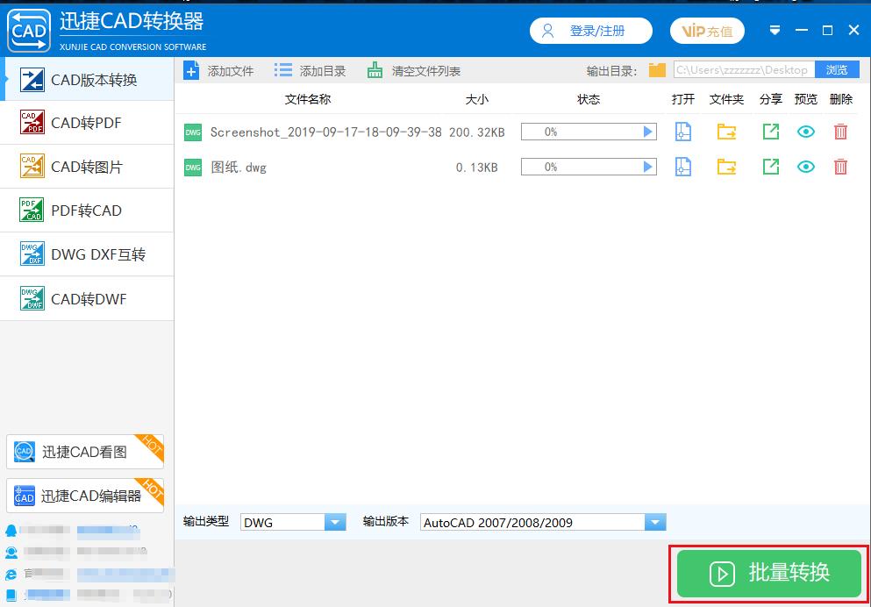This screenshot has width=871, height=607.
Task: Open the Screenshot file in PDF view
Action: tap(682, 132)
